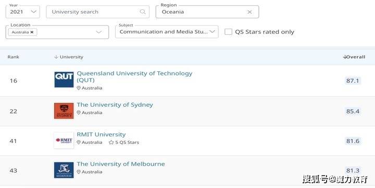Select rank 41 cell
Viewport: 375px width, 188px height.
[x=14, y=141]
